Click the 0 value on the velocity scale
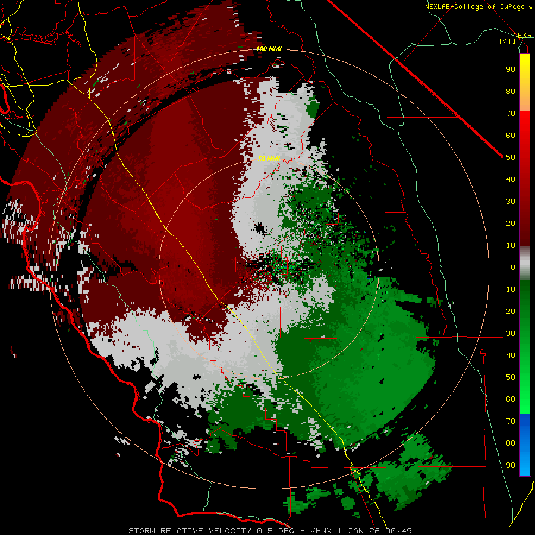535x535 pixels. (x=513, y=267)
